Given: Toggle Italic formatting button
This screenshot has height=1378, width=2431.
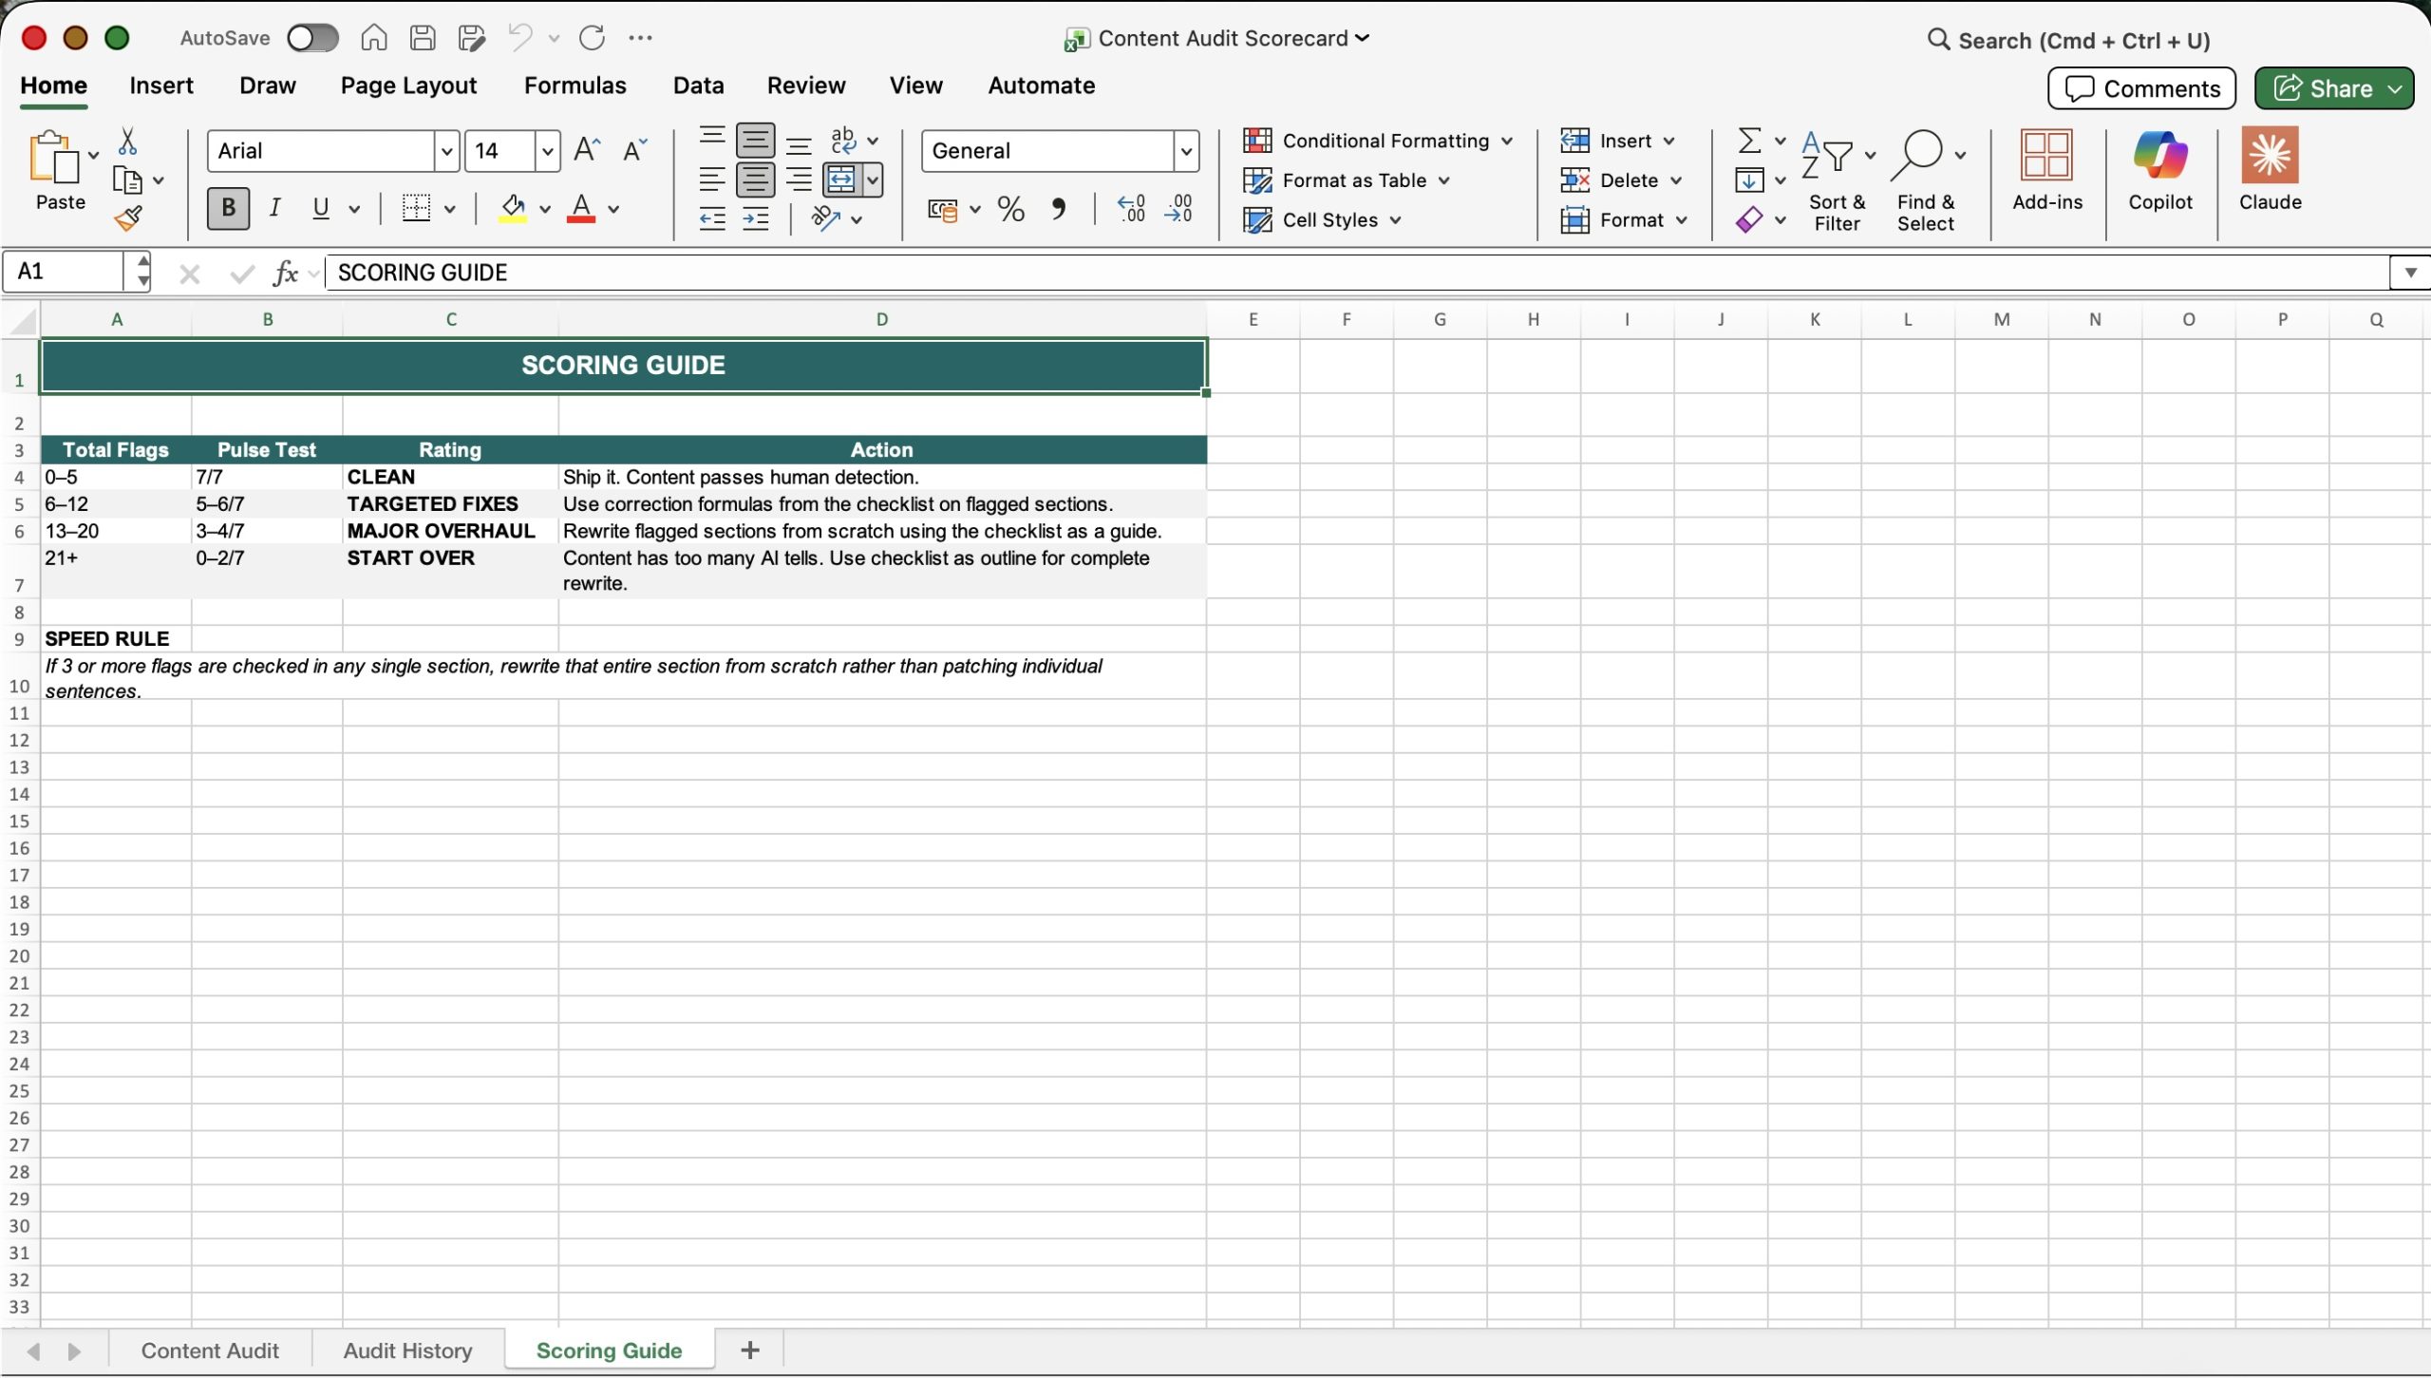Looking at the screenshot, I should click(x=274, y=208).
